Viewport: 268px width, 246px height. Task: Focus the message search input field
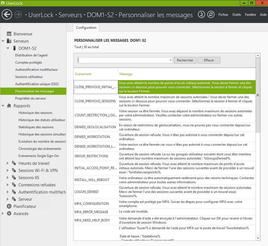[x=123, y=60]
